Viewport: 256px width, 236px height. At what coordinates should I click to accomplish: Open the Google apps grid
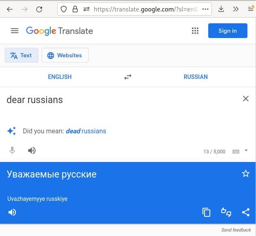(195, 31)
